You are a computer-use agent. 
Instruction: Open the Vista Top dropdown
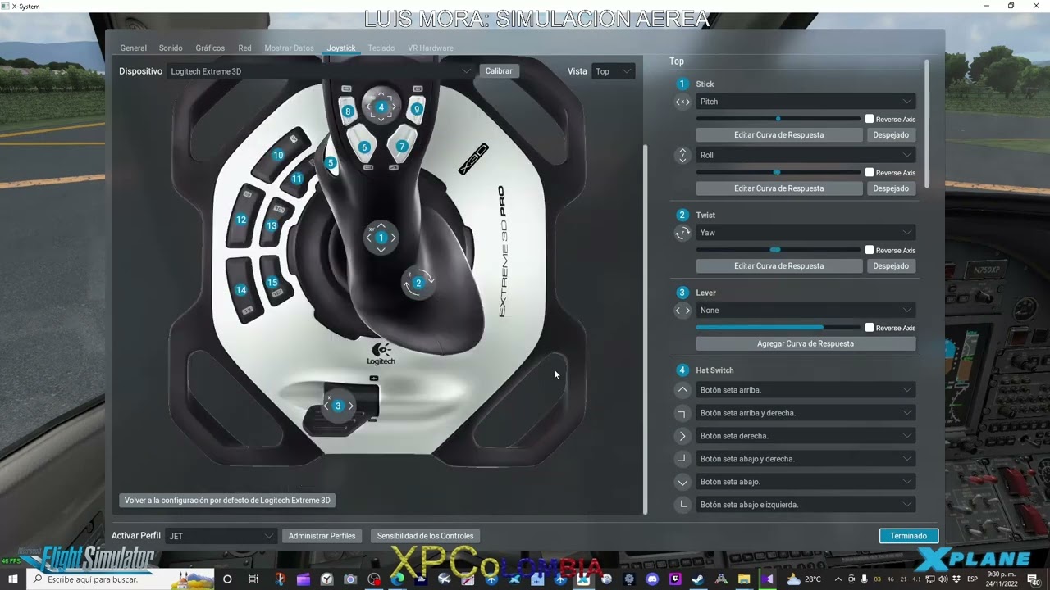click(x=614, y=71)
